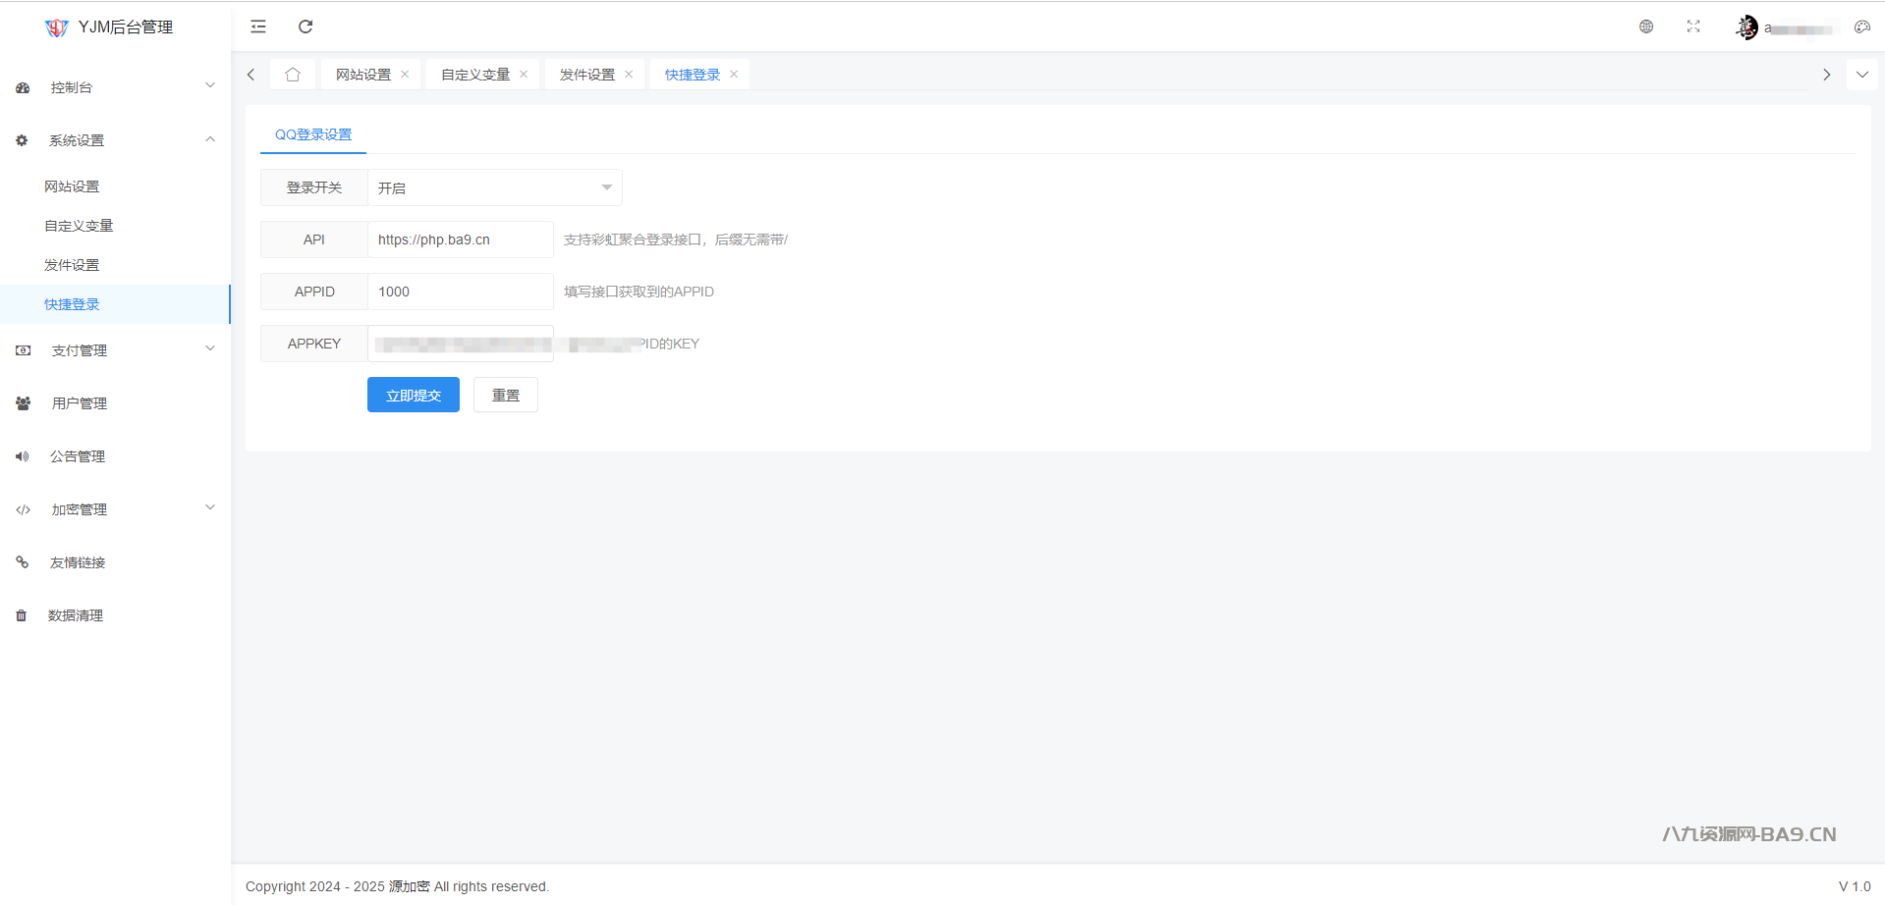Image resolution: width=1885 pixels, height=905 pixels.
Task: Toggle fullscreen mode icon
Action: point(1693,27)
